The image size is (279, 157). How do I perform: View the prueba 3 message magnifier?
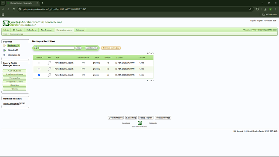point(49,63)
